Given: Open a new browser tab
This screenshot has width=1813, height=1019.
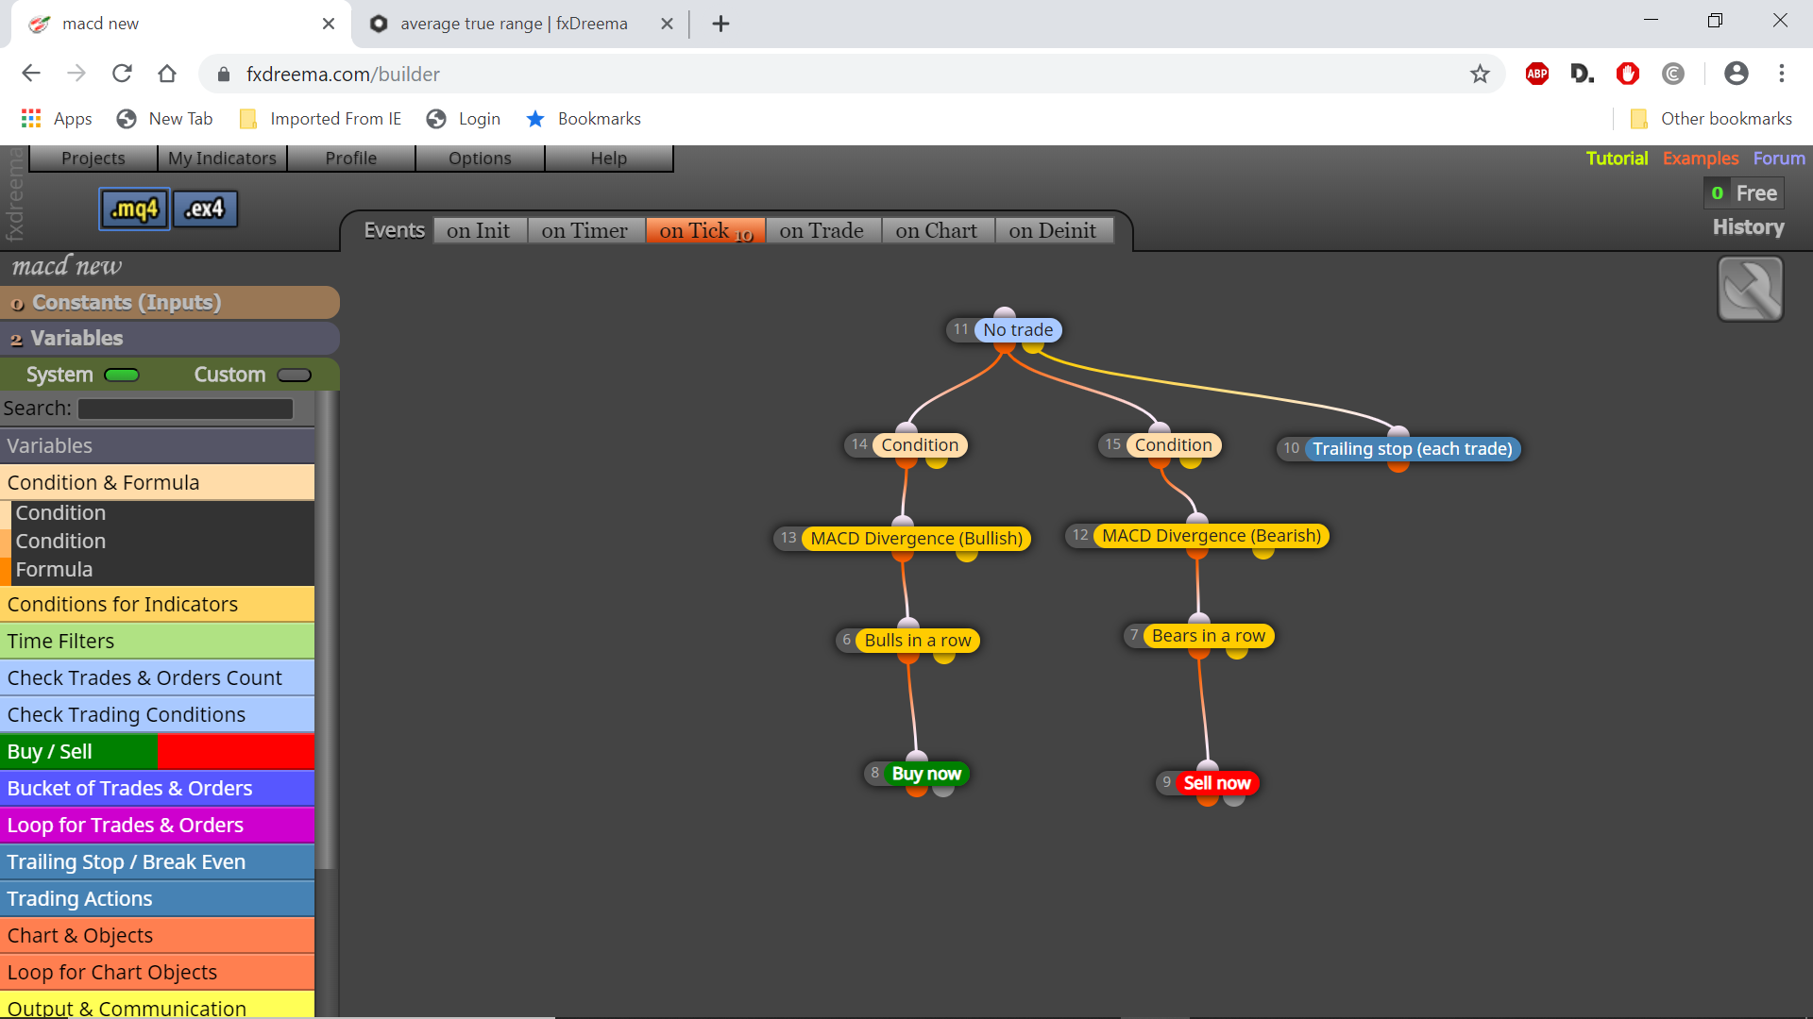Looking at the screenshot, I should coord(720,24).
